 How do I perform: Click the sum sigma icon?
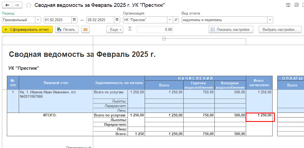pos(130,29)
